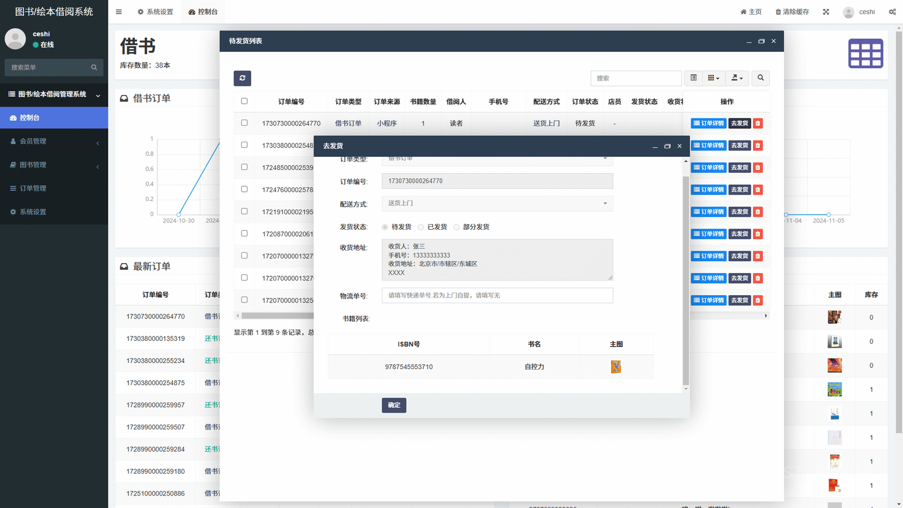Click the 清除缓存 trash icon in header

[x=778, y=12]
